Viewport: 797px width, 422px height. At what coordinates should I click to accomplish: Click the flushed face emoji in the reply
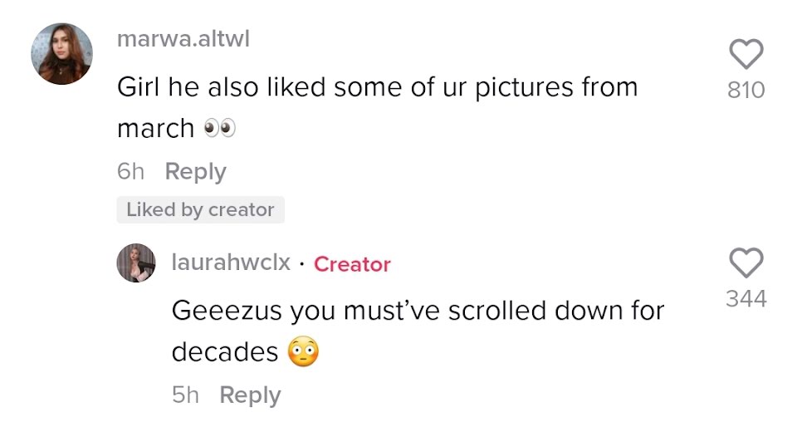point(303,352)
